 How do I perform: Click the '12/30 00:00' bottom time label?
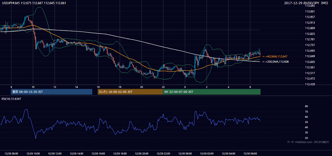coord(185,154)
